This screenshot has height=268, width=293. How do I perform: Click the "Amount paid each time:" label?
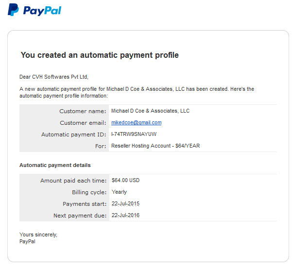[x=73, y=181]
